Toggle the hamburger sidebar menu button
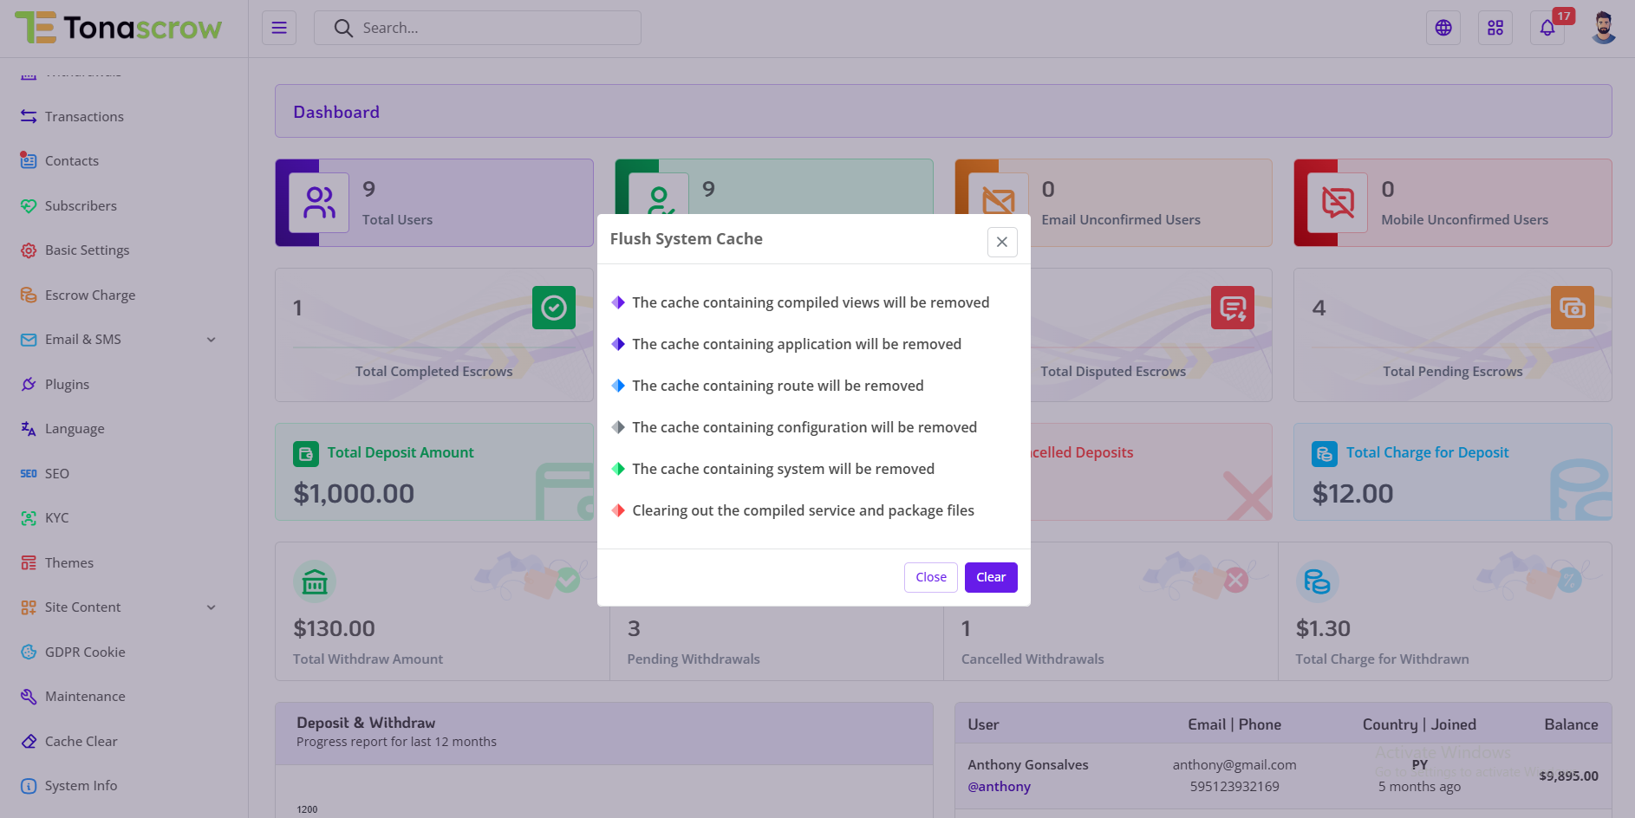1635x818 pixels. click(279, 28)
